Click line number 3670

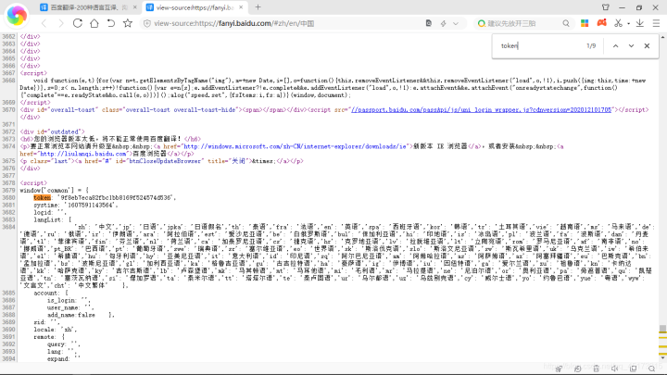coord(8,109)
